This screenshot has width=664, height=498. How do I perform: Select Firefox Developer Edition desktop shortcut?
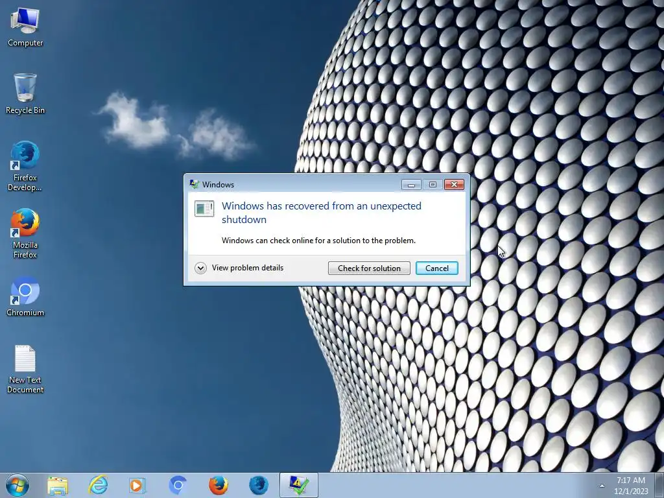pos(25,166)
